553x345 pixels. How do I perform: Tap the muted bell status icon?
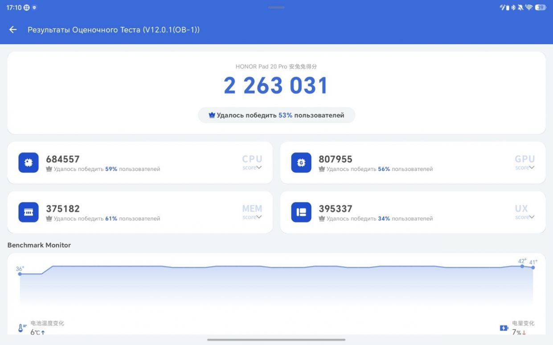click(x=520, y=7)
